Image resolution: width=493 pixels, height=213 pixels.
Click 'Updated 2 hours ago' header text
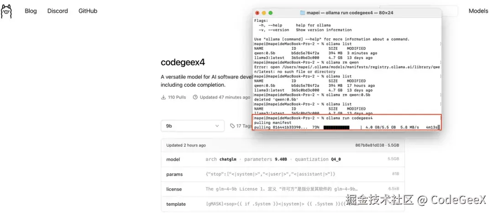[186, 145]
